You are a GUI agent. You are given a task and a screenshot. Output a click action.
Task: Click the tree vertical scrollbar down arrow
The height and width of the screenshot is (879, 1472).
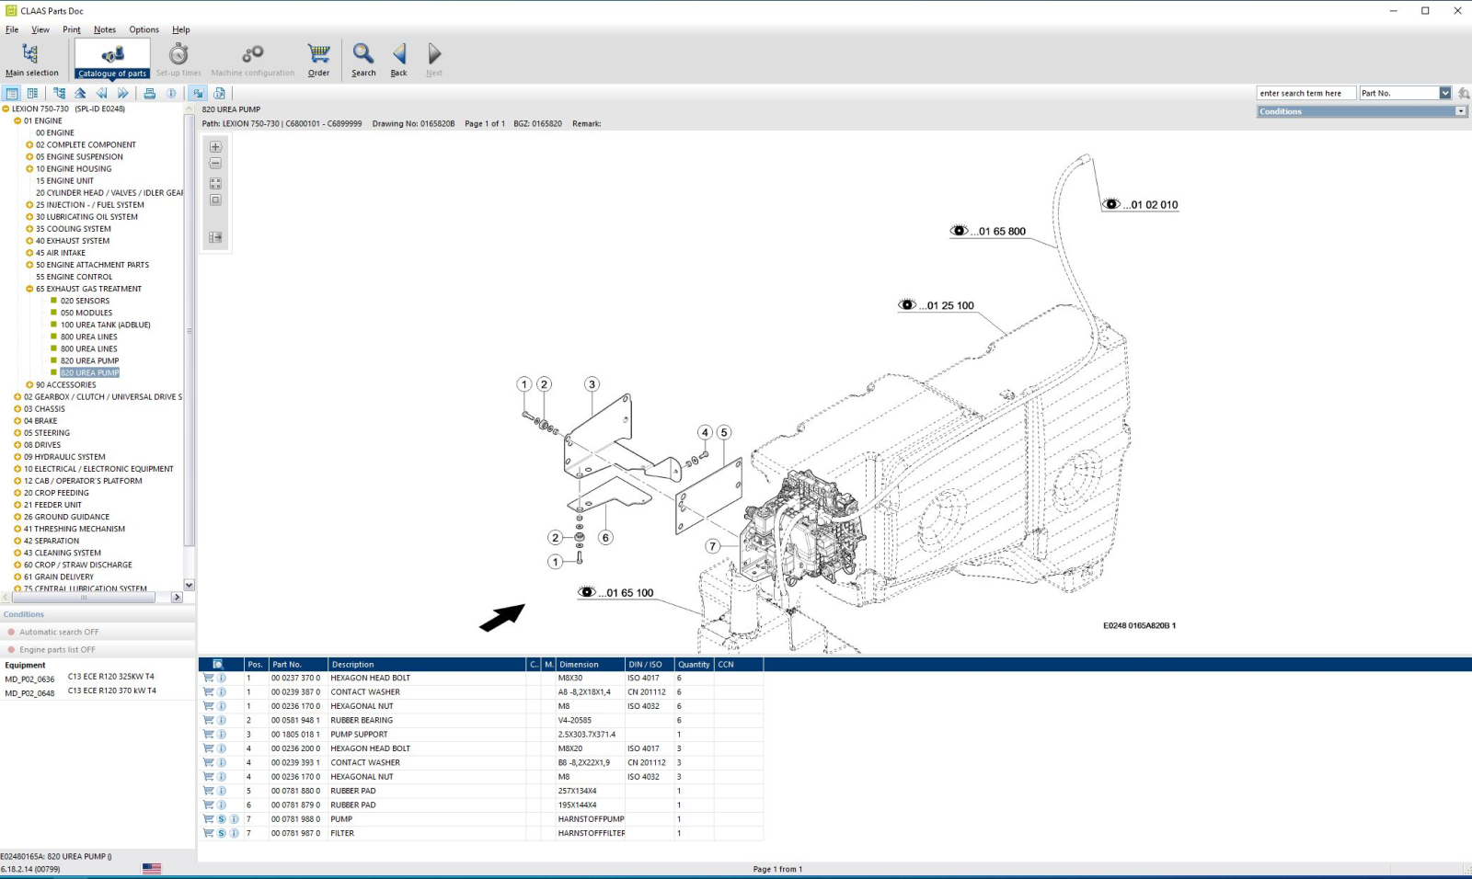coord(190,585)
